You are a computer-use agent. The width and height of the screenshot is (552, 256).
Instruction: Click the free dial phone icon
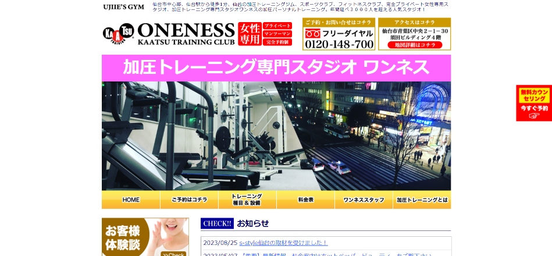[x=312, y=34]
